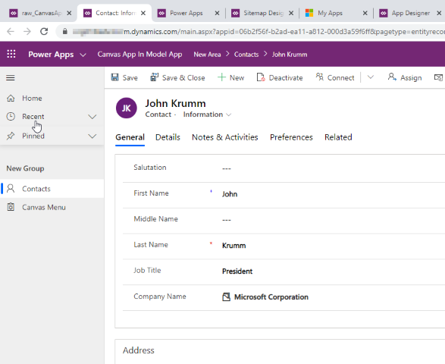
Task: Open the app launcher waffle icon
Action: [x=11, y=54]
